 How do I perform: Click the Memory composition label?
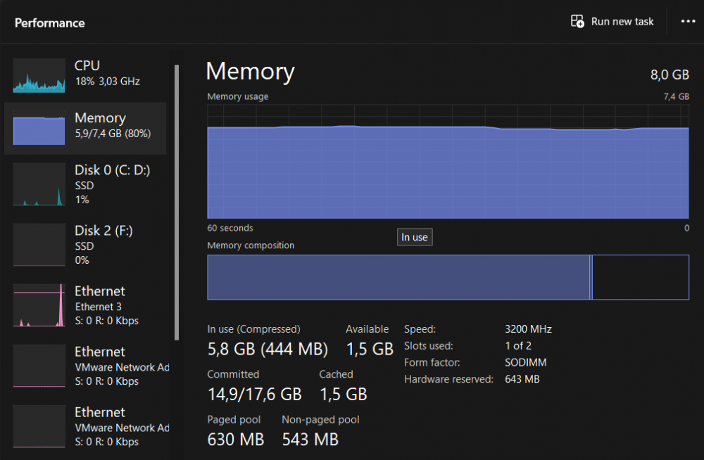[x=251, y=245]
